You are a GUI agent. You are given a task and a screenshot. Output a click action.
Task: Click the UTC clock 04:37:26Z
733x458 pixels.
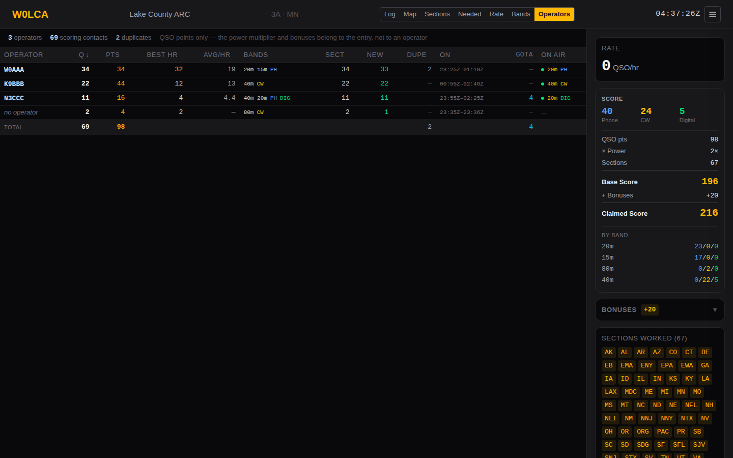(x=678, y=14)
